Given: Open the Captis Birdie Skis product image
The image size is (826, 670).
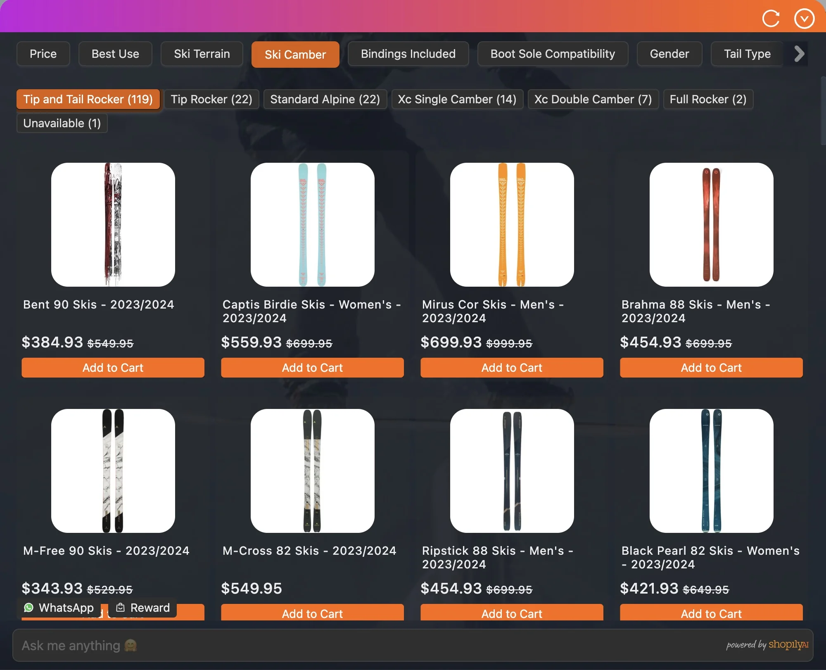Looking at the screenshot, I should (312, 224).
